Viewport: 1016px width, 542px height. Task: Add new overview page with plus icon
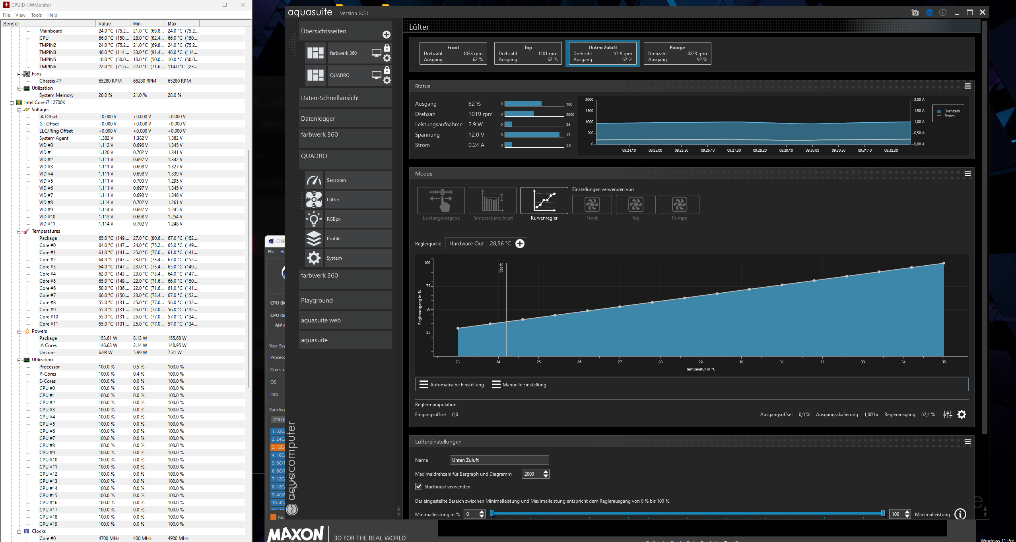coord(386,35)
